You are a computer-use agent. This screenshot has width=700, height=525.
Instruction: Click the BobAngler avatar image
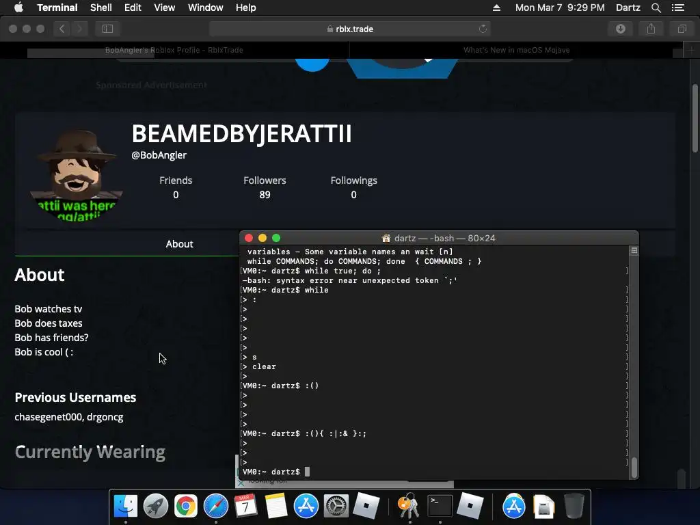click(x=77, y=174)
